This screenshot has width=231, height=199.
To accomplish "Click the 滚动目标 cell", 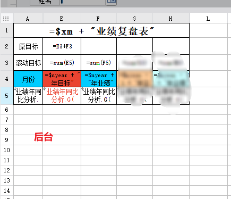I will coord(28,63).
